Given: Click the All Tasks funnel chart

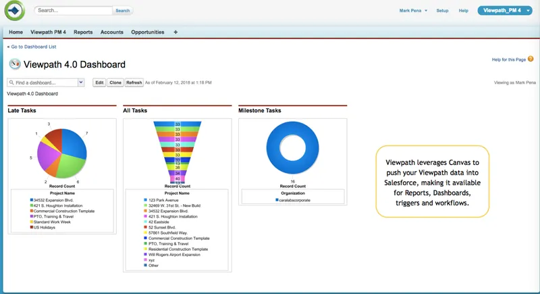Looking at the screenshot, I should pos(178,152).
